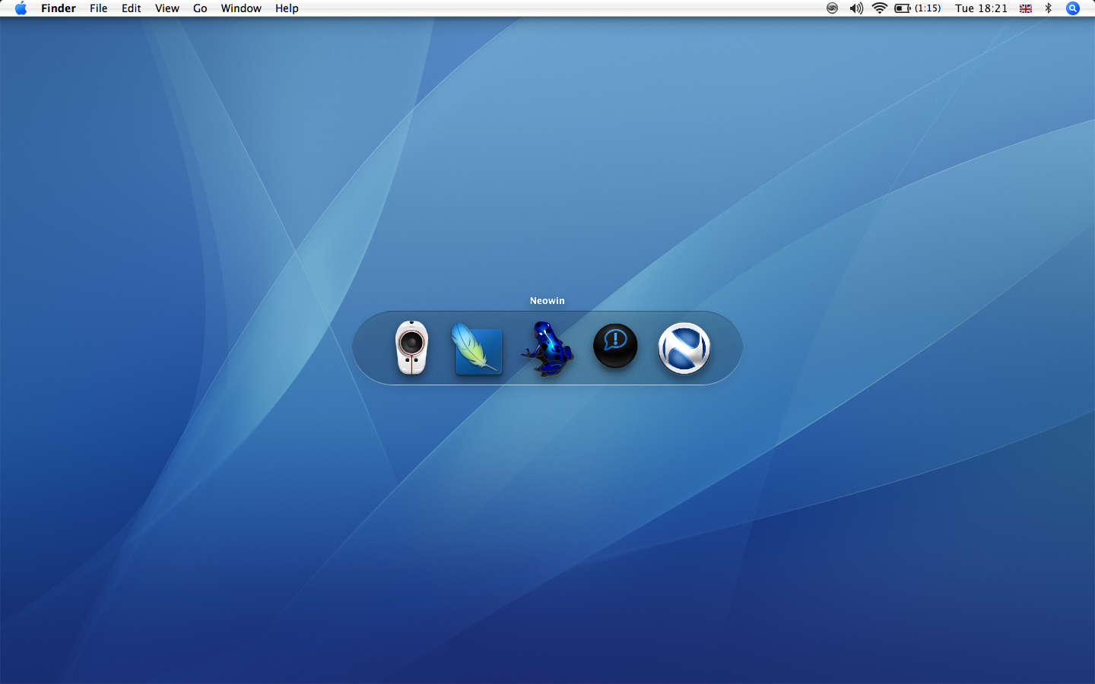
Task: Launch the white speaker app in the dock
Action: pyautogui.click(x=411, y=347)
